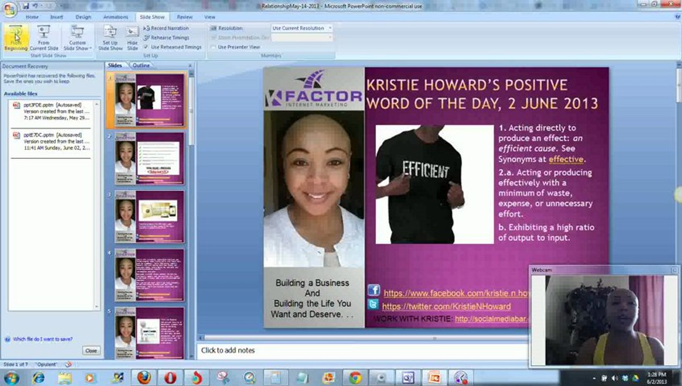Viewport: 682px width, 386px height.
Task: Open the View ribbon tab
Action: pyautogui.click(x=210, y=17)
